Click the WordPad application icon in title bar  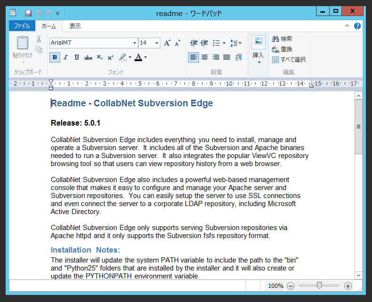pyautogui.click(x=13, y=13)
